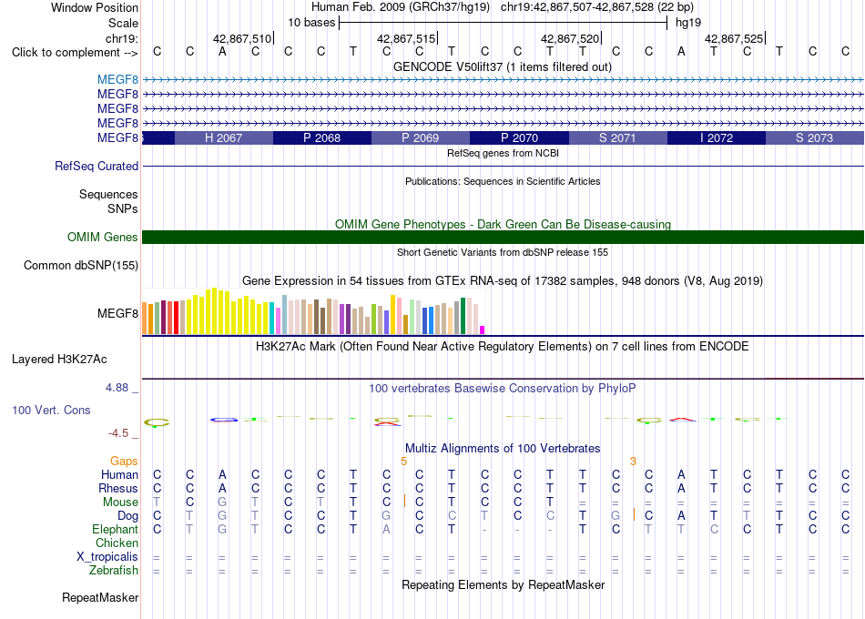Click the Scale label
The width and height of the screenshot is (865, 619).
(124, 23)
